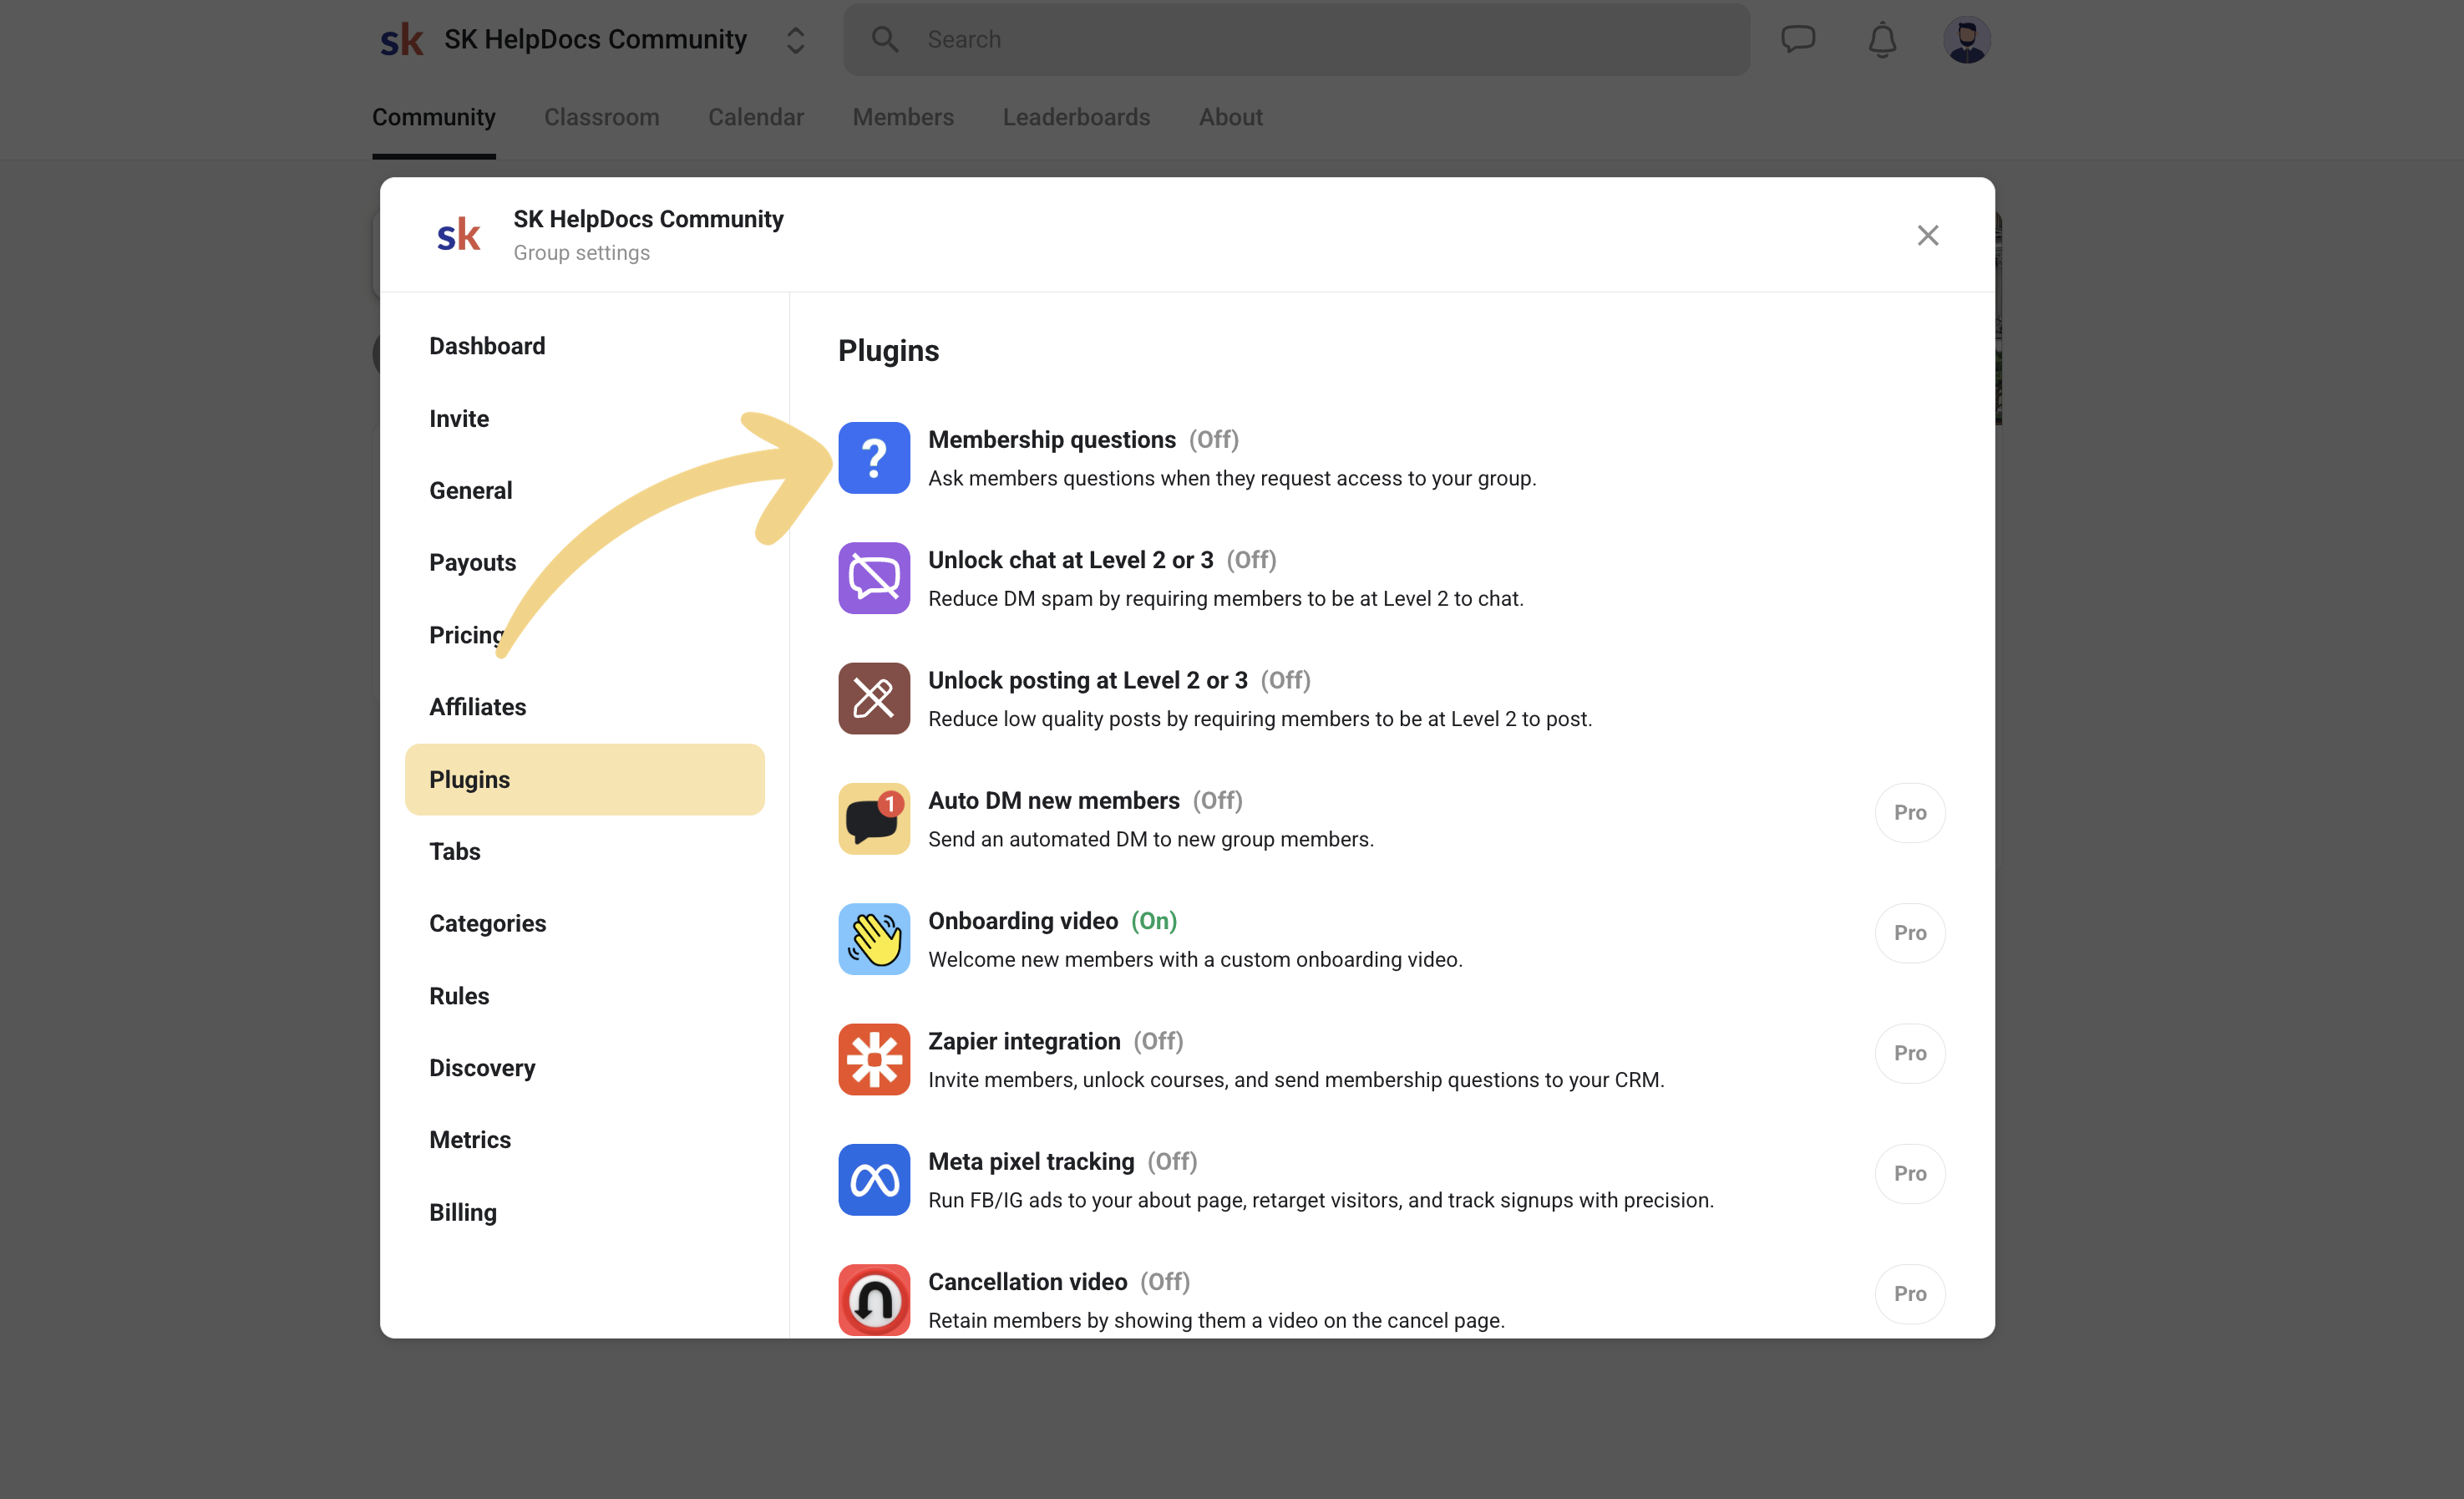Go to the About tab

1231,117
